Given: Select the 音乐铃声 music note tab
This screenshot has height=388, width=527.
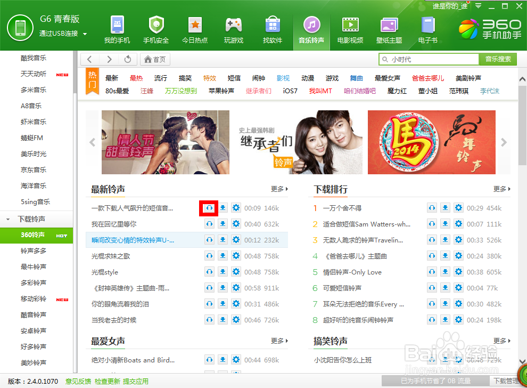Looking at the screenshot, I should [311, 33].
